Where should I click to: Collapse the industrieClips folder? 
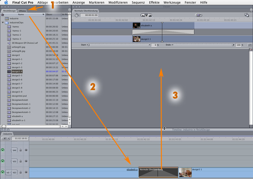pos(3,23)
